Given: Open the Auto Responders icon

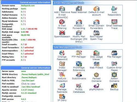Looking at the screenshot, I should pos(114,8).
